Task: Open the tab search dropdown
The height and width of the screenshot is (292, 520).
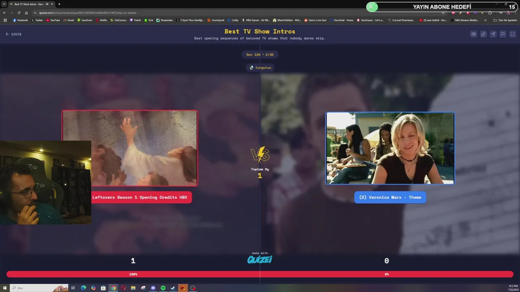Action: (x=4, y=4)
